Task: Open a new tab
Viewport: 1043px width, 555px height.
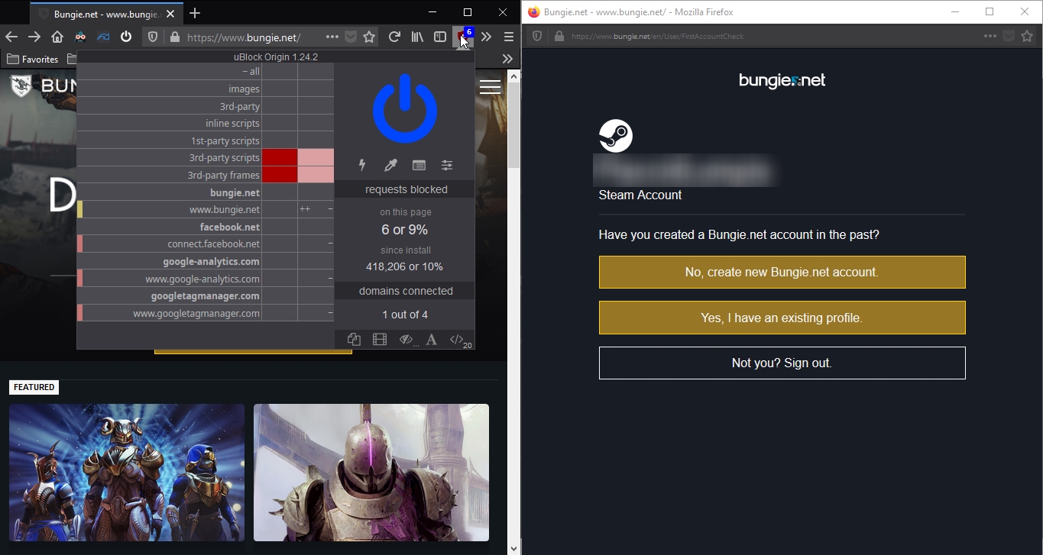Action: pyautogui.click(x=195, y=13)
